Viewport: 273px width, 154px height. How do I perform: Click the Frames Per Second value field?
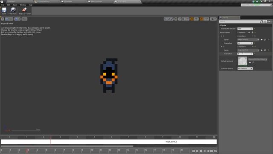[x=245, y=29]
